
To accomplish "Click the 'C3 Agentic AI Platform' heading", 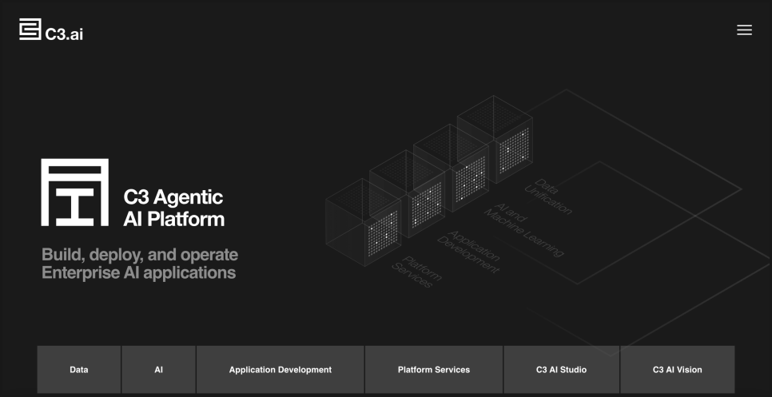I will point(173,208).
